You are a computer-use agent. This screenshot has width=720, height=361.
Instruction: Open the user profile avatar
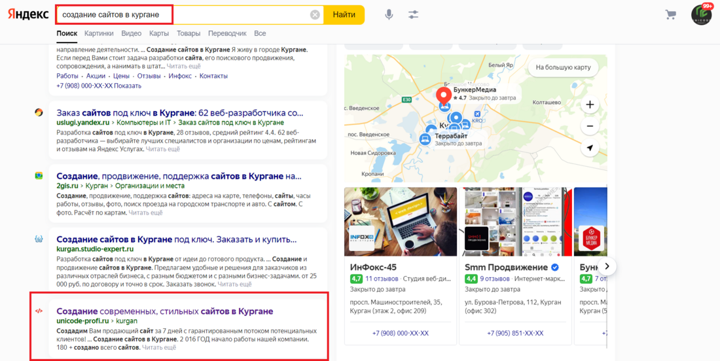click(701, 14)
